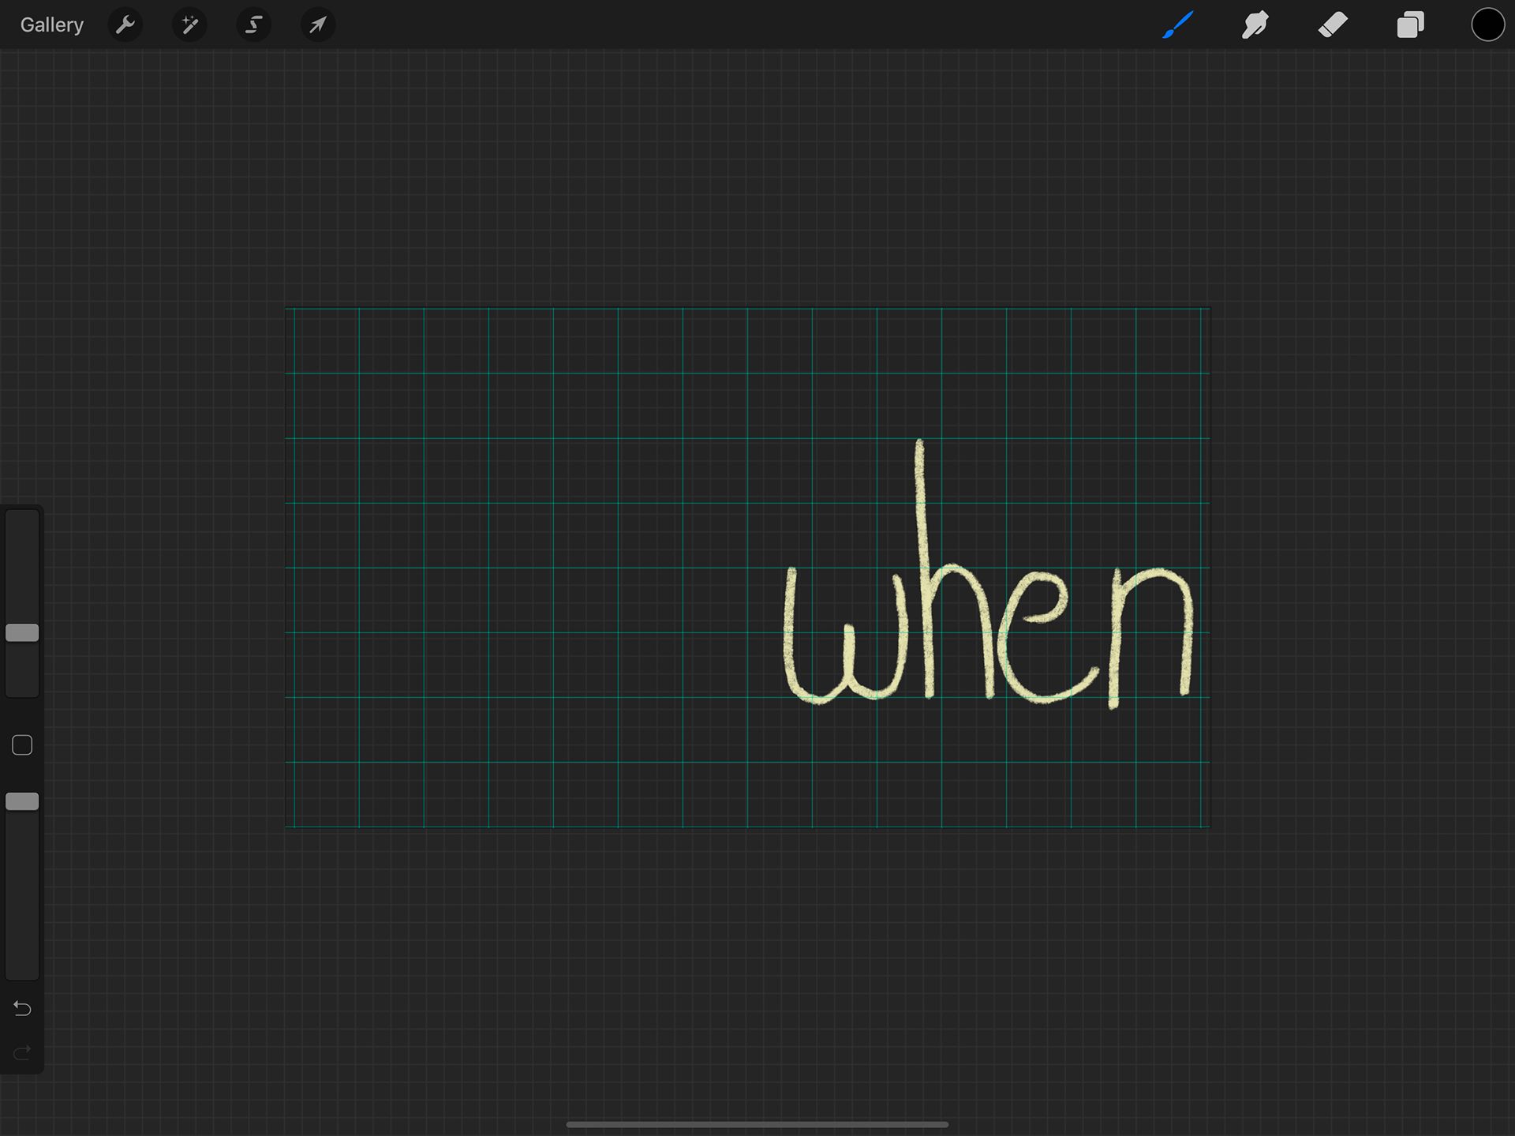
Task: Tap the home indicator bar
Action: (x=757, y=1124)
